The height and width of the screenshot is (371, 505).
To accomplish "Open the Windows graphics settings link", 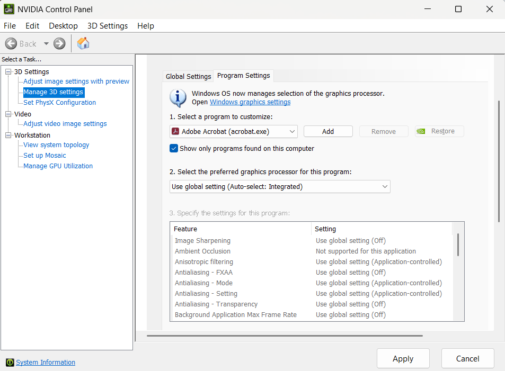I will [x=250, y=102].
